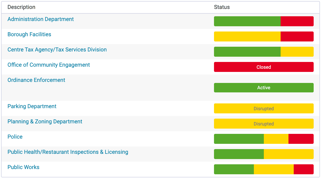Click red segment of Administration Department status
This screenshot has width=321, height=179.
tap(297, 21)
